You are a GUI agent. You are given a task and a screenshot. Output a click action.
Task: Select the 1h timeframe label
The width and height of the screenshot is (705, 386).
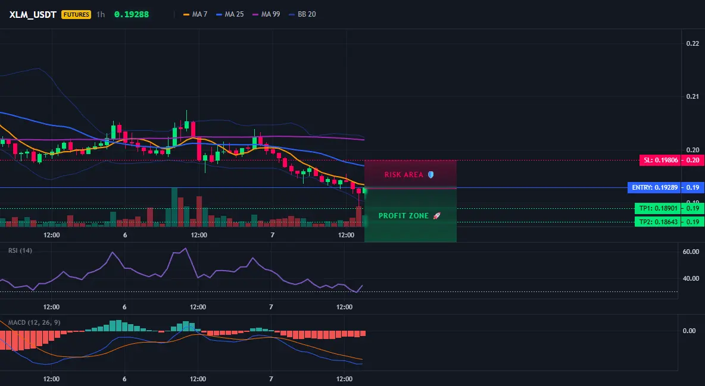pyautogui.click(x=101, y=14)
